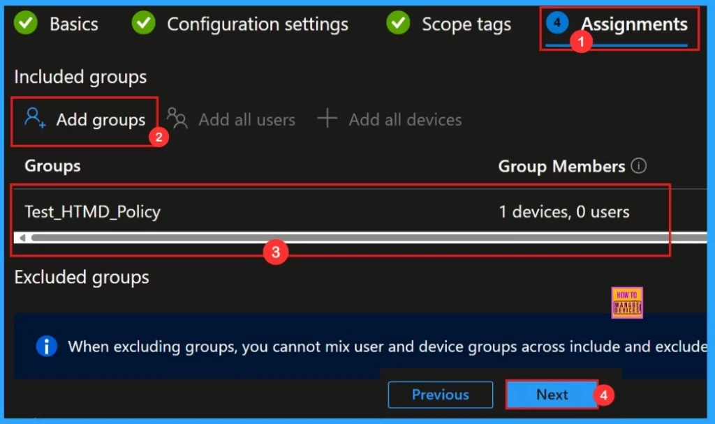
Task: Select the Assignments step tab
Action: [x=617, y=24]
